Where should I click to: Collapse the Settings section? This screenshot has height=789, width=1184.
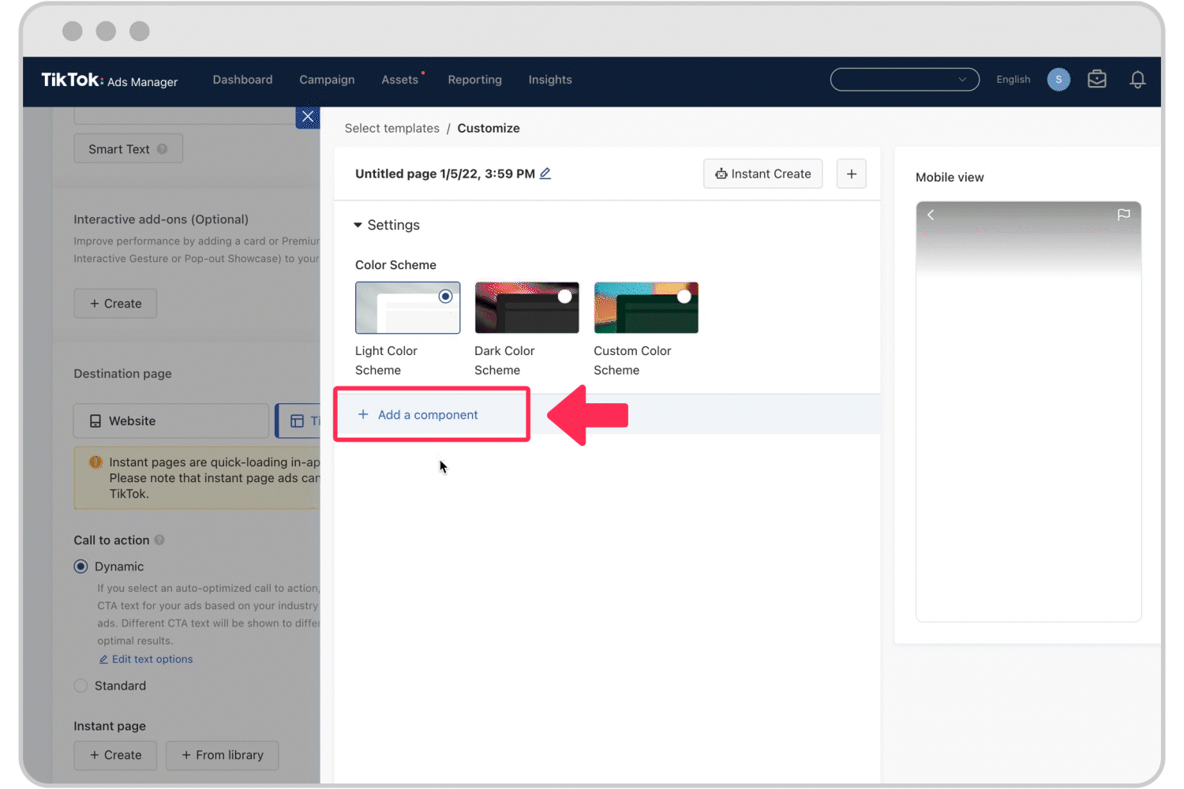pos(358,225)
